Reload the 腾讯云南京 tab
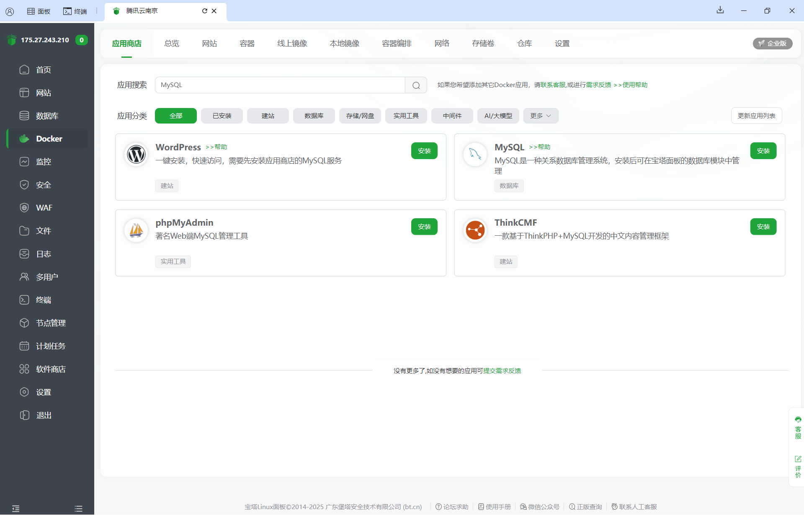The image size is (804, 515). (x=204, y=11)
